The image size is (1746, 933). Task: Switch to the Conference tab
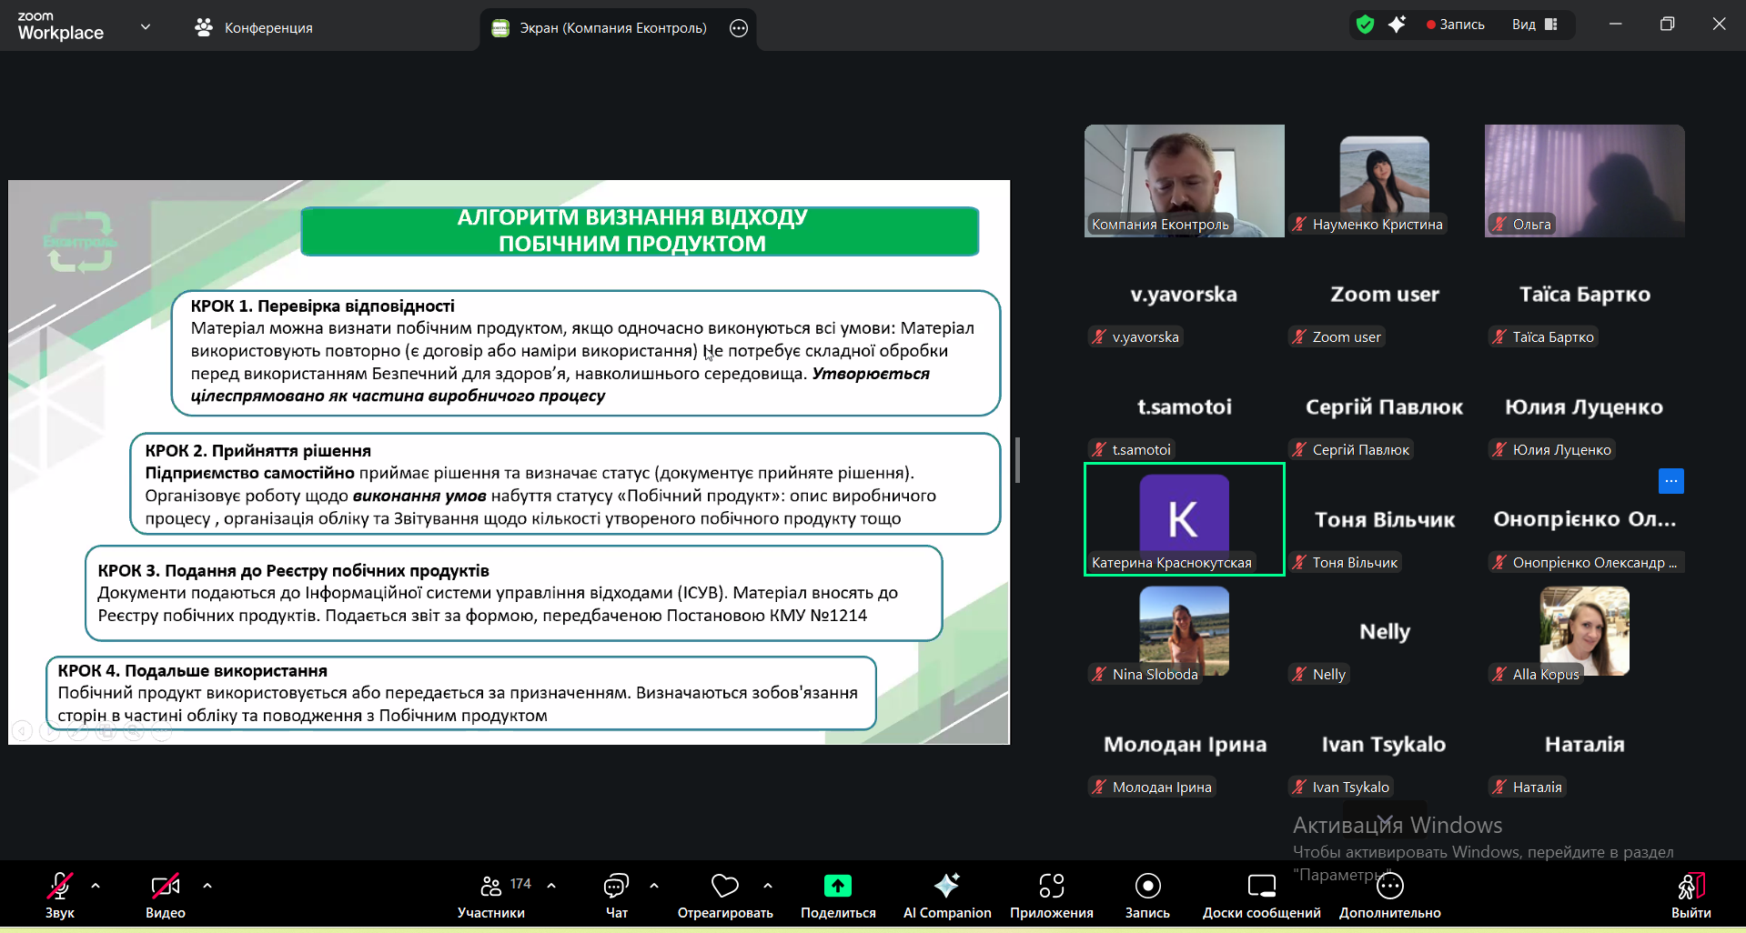[254, 28]
